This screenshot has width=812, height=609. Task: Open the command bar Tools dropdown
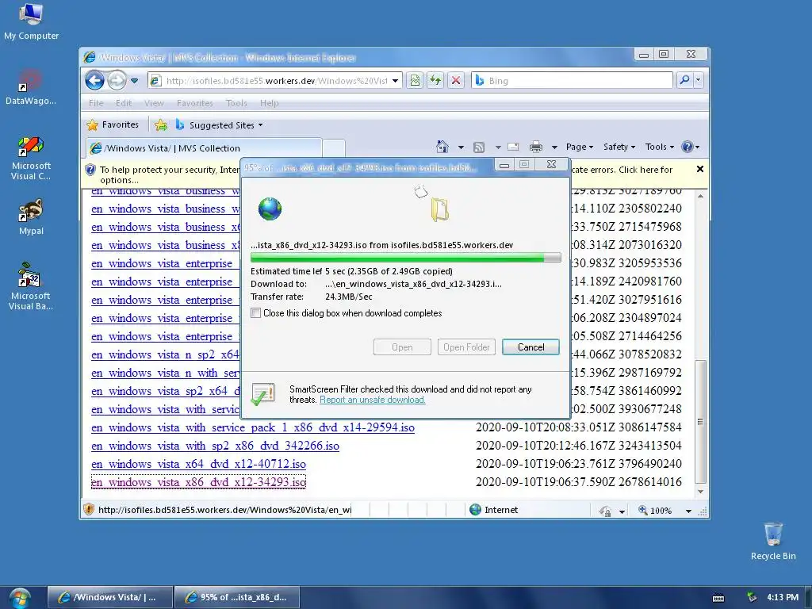click(x=659, y=147)
